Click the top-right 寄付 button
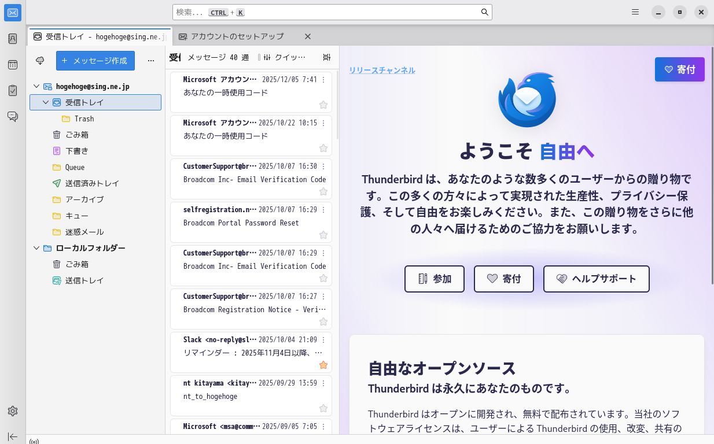The width and height of the screenshot is (714, 444). pos(679,69)
